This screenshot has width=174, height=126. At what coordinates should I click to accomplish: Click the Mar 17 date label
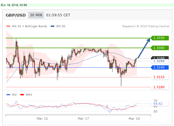(x=83, y=119)
